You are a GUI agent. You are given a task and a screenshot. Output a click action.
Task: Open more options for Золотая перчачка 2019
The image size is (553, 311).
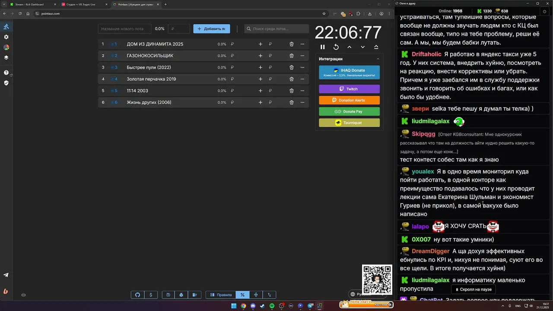(302, 79)
